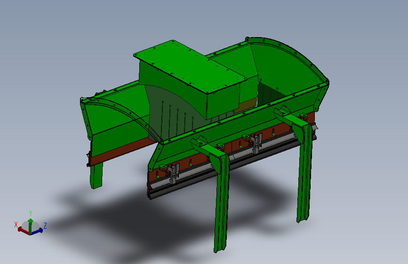The width and height of the screenshot is (408, 264).
Task: Select the flat rectangular top cover plate
Action: [190, 67]
